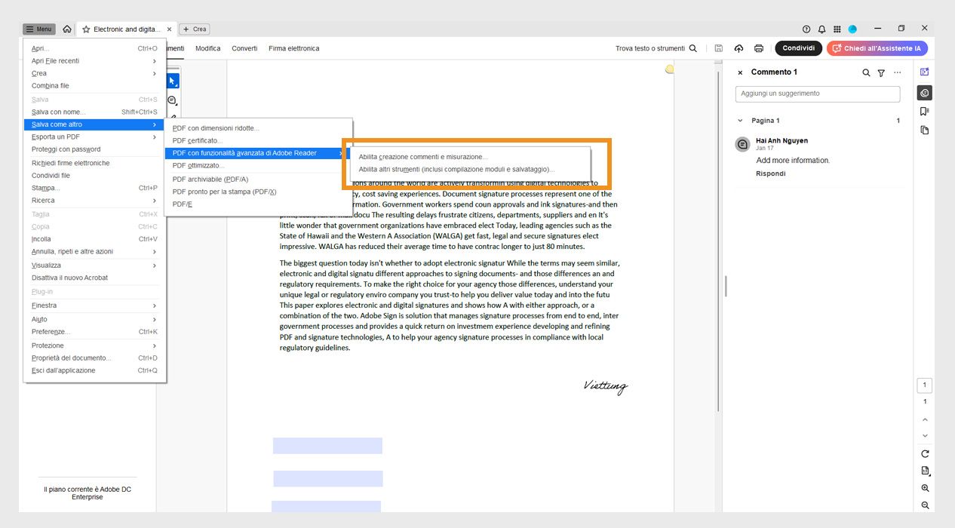Click the Condividi button

798,48
